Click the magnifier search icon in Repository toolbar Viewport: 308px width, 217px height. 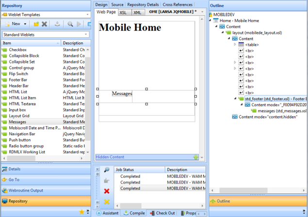pos(70,24)
